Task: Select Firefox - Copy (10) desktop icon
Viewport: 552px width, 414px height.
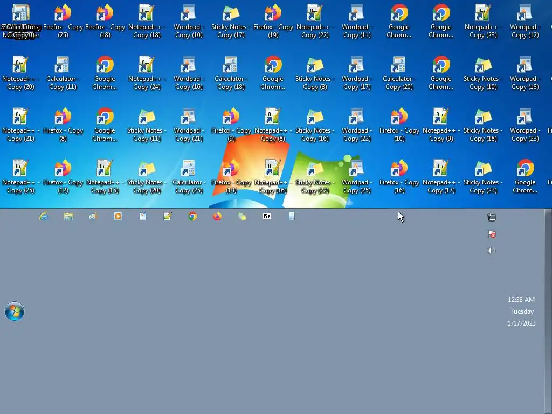Action: pyautogui.click(x=399, y=125)
